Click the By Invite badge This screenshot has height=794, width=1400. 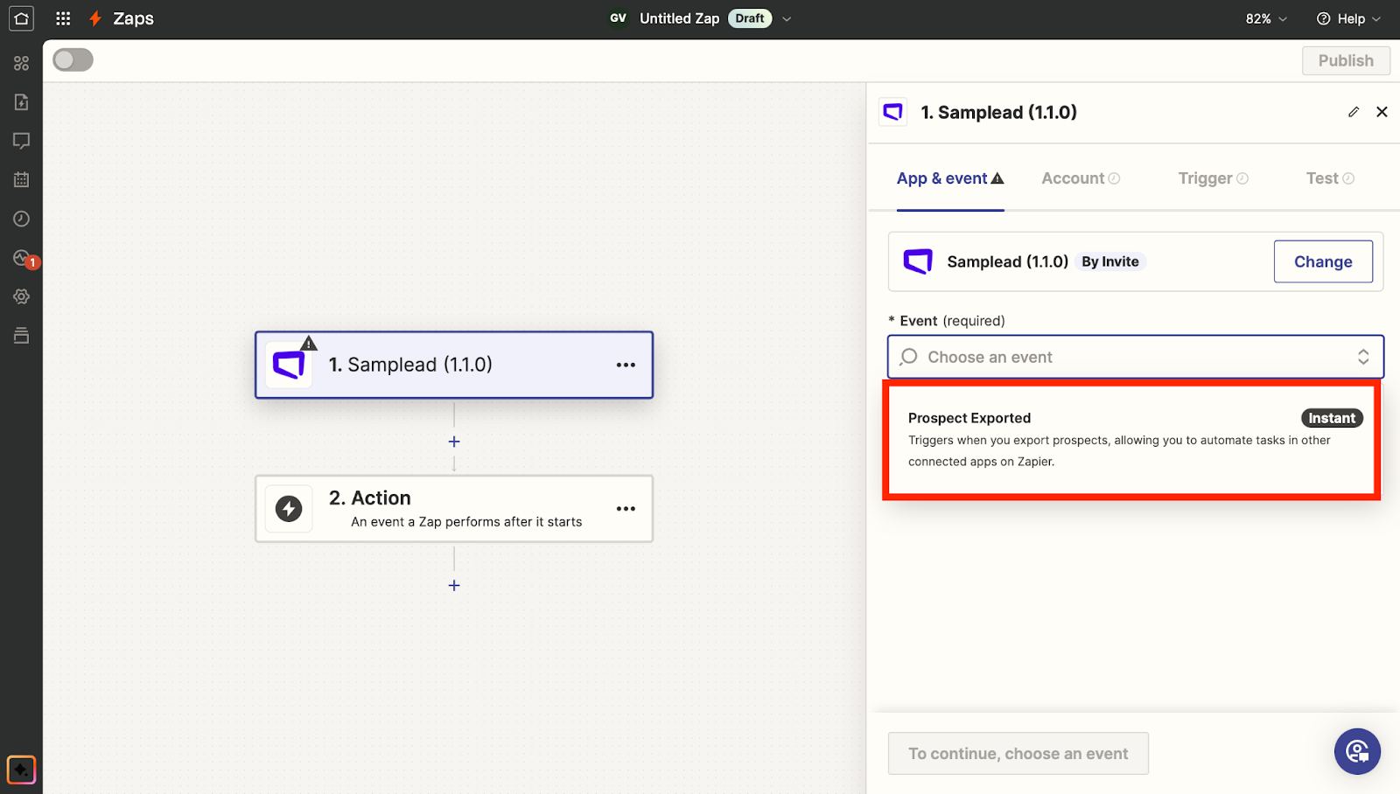point(1110,261)
